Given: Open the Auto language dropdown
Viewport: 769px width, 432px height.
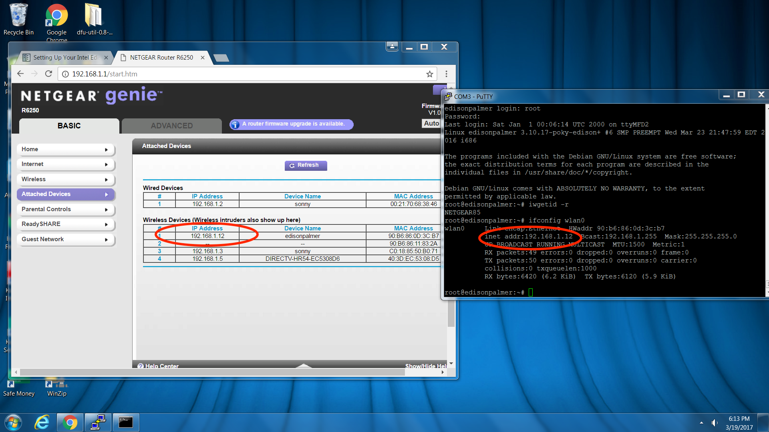Looking at the screenshot, I should click(431, 124).
